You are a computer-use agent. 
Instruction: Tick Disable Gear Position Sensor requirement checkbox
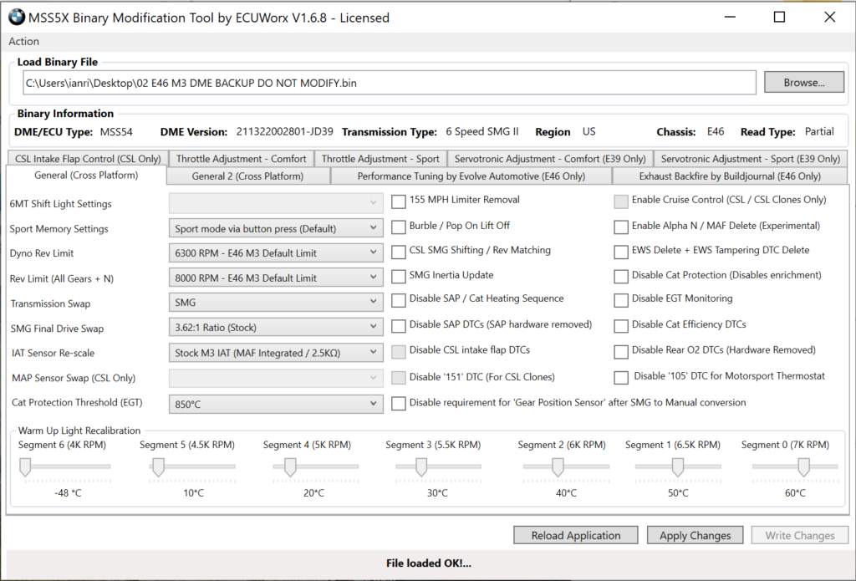(399, 404)
